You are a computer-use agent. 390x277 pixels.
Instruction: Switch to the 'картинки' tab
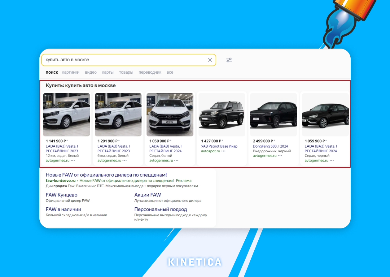click(x=71, y=72)
